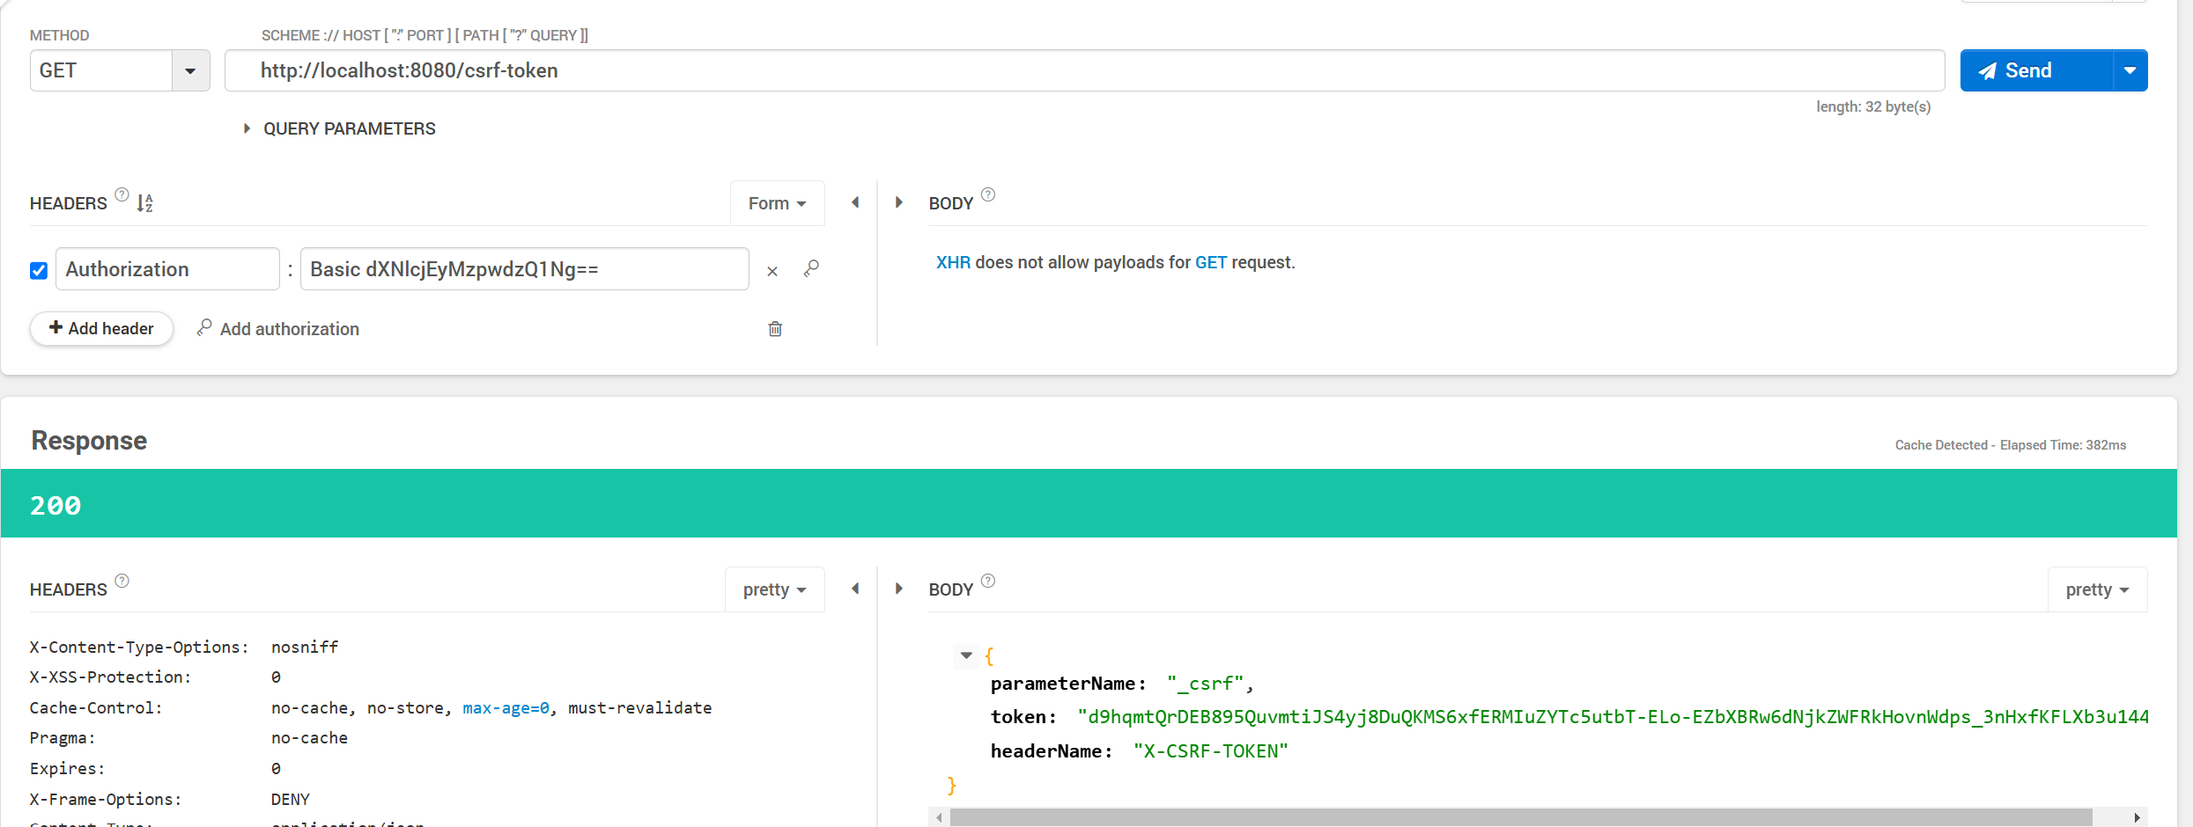Click the Add header button
The width and height of the screenshot is (2193, 827).
point(101,328)
